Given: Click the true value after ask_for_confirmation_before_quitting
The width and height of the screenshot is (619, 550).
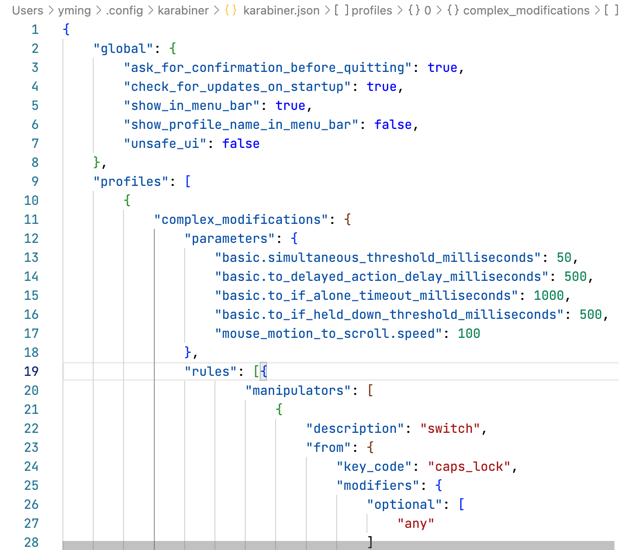Looking at the screenshot, I should [x=443, y=67].
